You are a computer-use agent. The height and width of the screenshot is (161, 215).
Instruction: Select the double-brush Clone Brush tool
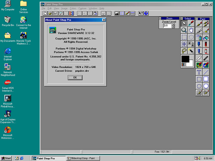pos(206,24)
